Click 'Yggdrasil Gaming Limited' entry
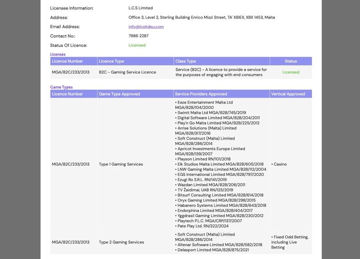360x259 pixels. point(219,216)
